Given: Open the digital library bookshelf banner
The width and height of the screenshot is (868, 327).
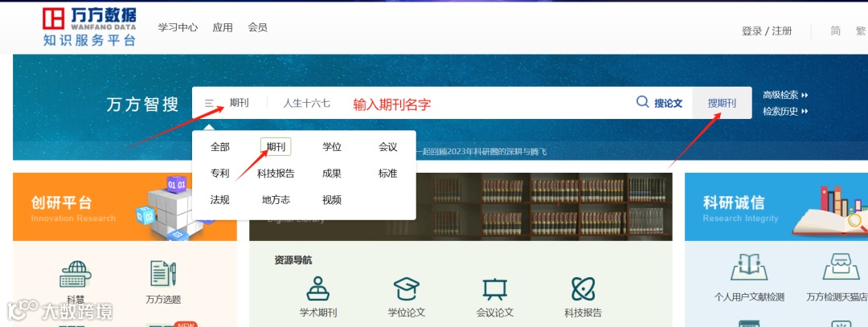Looking at the screenshot, I should (461, 207).
